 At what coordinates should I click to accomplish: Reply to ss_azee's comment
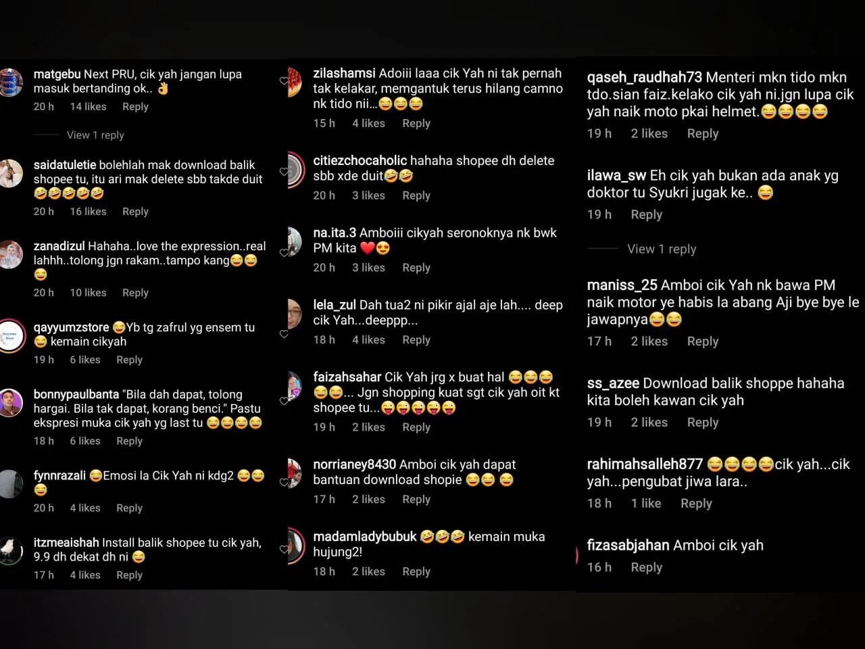pos(703,422)
